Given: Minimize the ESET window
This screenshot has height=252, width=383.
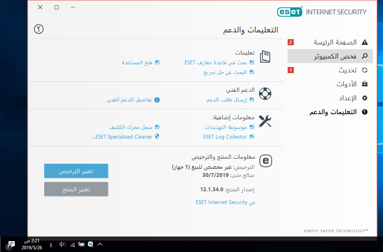Looking at the screenshot, I should [73, 7].
